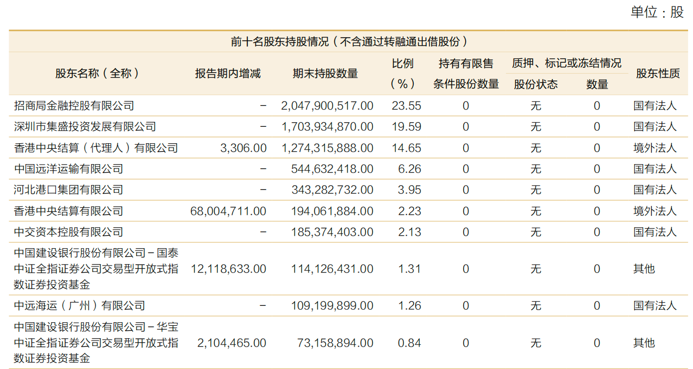The image size is (693, 369).
Task: Select the holding amount '114,126,431.00'
Action: 332,269
